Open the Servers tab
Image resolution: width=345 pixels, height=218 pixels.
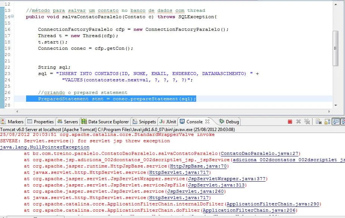(68, 121)
